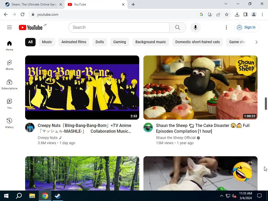The width and height of the screenshot is (268, 201).
Task: Open Subscriptions in the sidebar
Action: (x=9, y=85)
